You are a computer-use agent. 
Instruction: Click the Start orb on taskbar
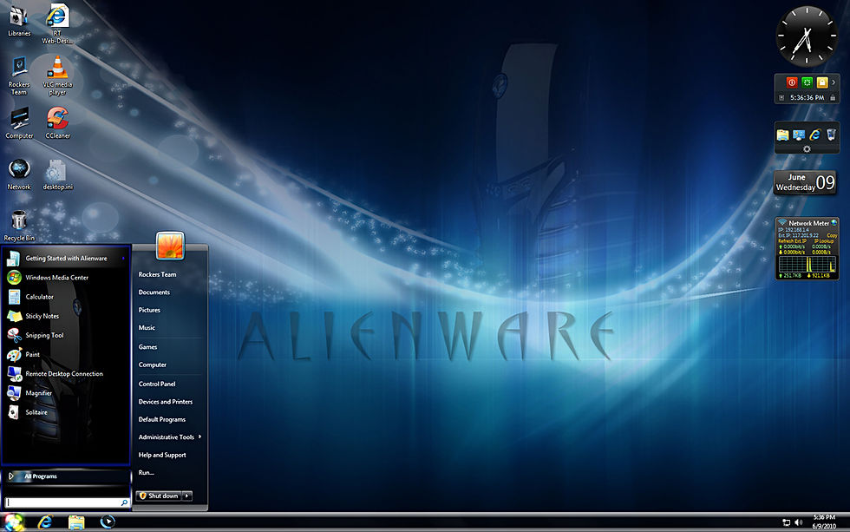pos(14,522)
